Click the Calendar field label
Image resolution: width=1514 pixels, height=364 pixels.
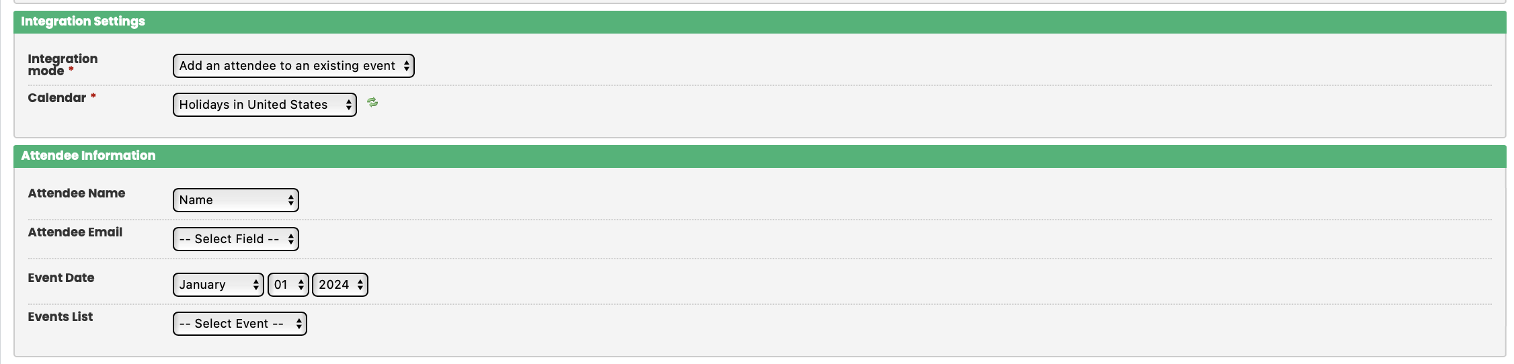point(56,98)
